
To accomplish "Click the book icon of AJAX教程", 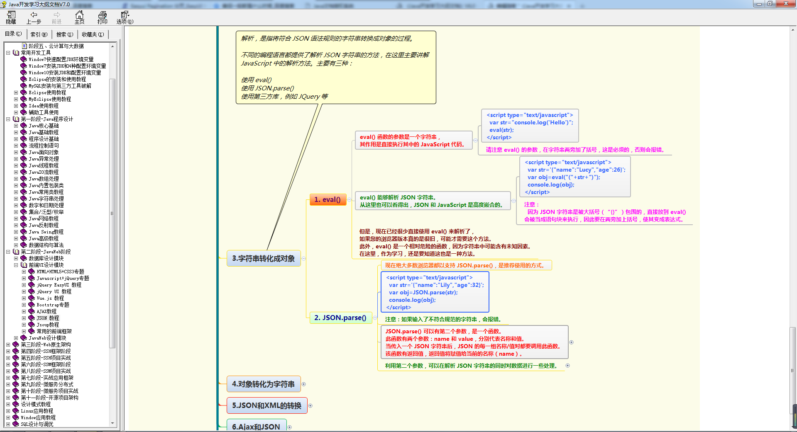I will click(32, 311).
